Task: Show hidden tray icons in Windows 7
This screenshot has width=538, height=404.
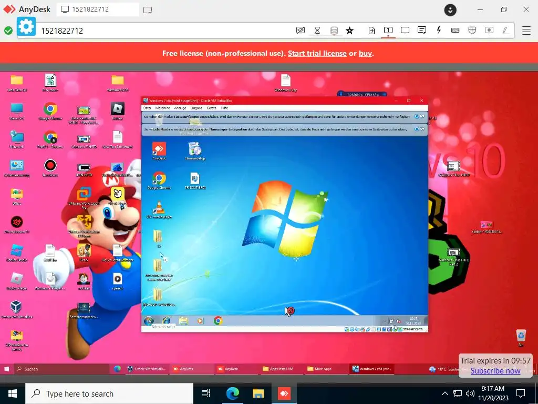Action: tap(385, 321)
